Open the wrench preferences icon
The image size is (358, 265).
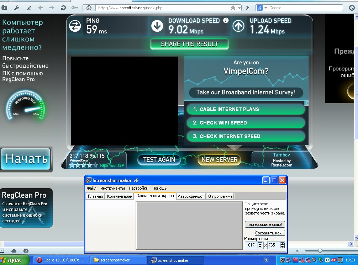tap(16, 8)
